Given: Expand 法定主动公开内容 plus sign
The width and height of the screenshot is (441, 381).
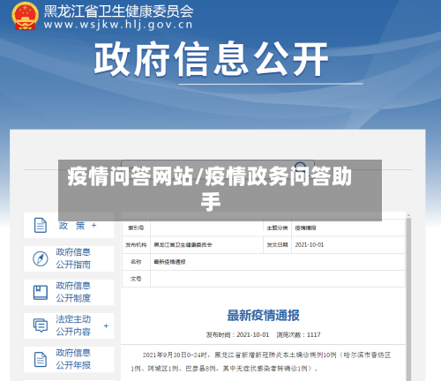Looking at the screenshot, I should pos(106,325).
